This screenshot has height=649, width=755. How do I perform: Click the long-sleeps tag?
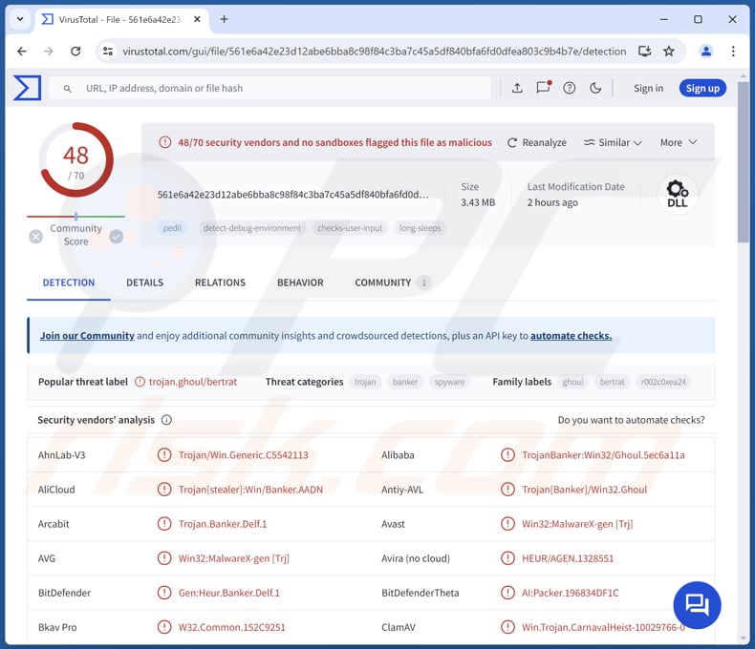click(420, 228)
